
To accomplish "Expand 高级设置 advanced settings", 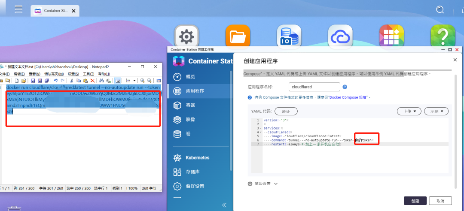I will pos(263,184).
